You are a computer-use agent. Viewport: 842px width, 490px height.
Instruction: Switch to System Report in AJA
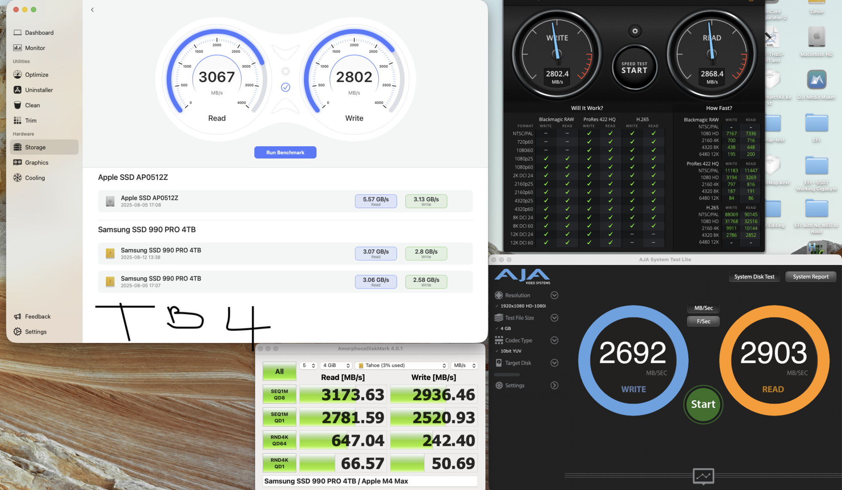810,276
